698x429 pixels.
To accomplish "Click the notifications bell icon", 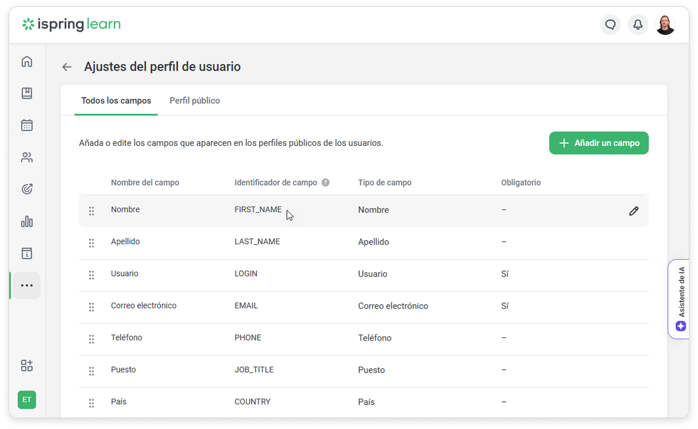I will [637, 25].
